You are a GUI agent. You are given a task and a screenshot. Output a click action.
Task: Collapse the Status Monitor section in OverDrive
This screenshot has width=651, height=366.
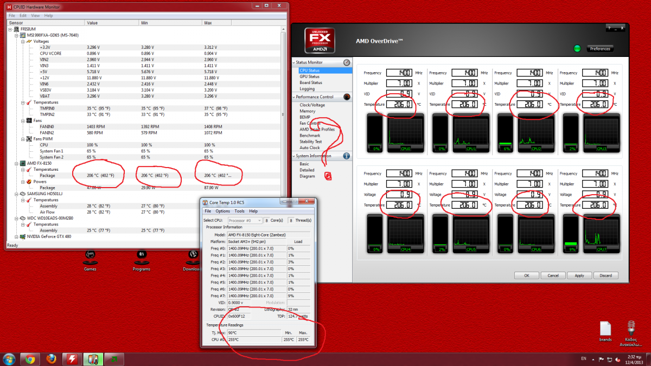[x=293, y=63]
